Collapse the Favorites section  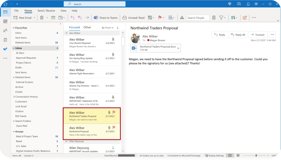[14, 28]
